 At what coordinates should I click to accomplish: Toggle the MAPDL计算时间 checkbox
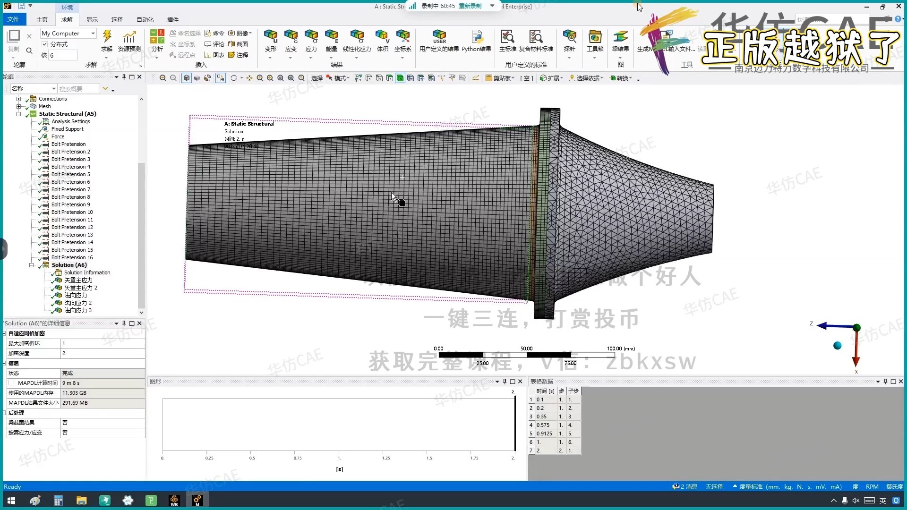[11, 383]
